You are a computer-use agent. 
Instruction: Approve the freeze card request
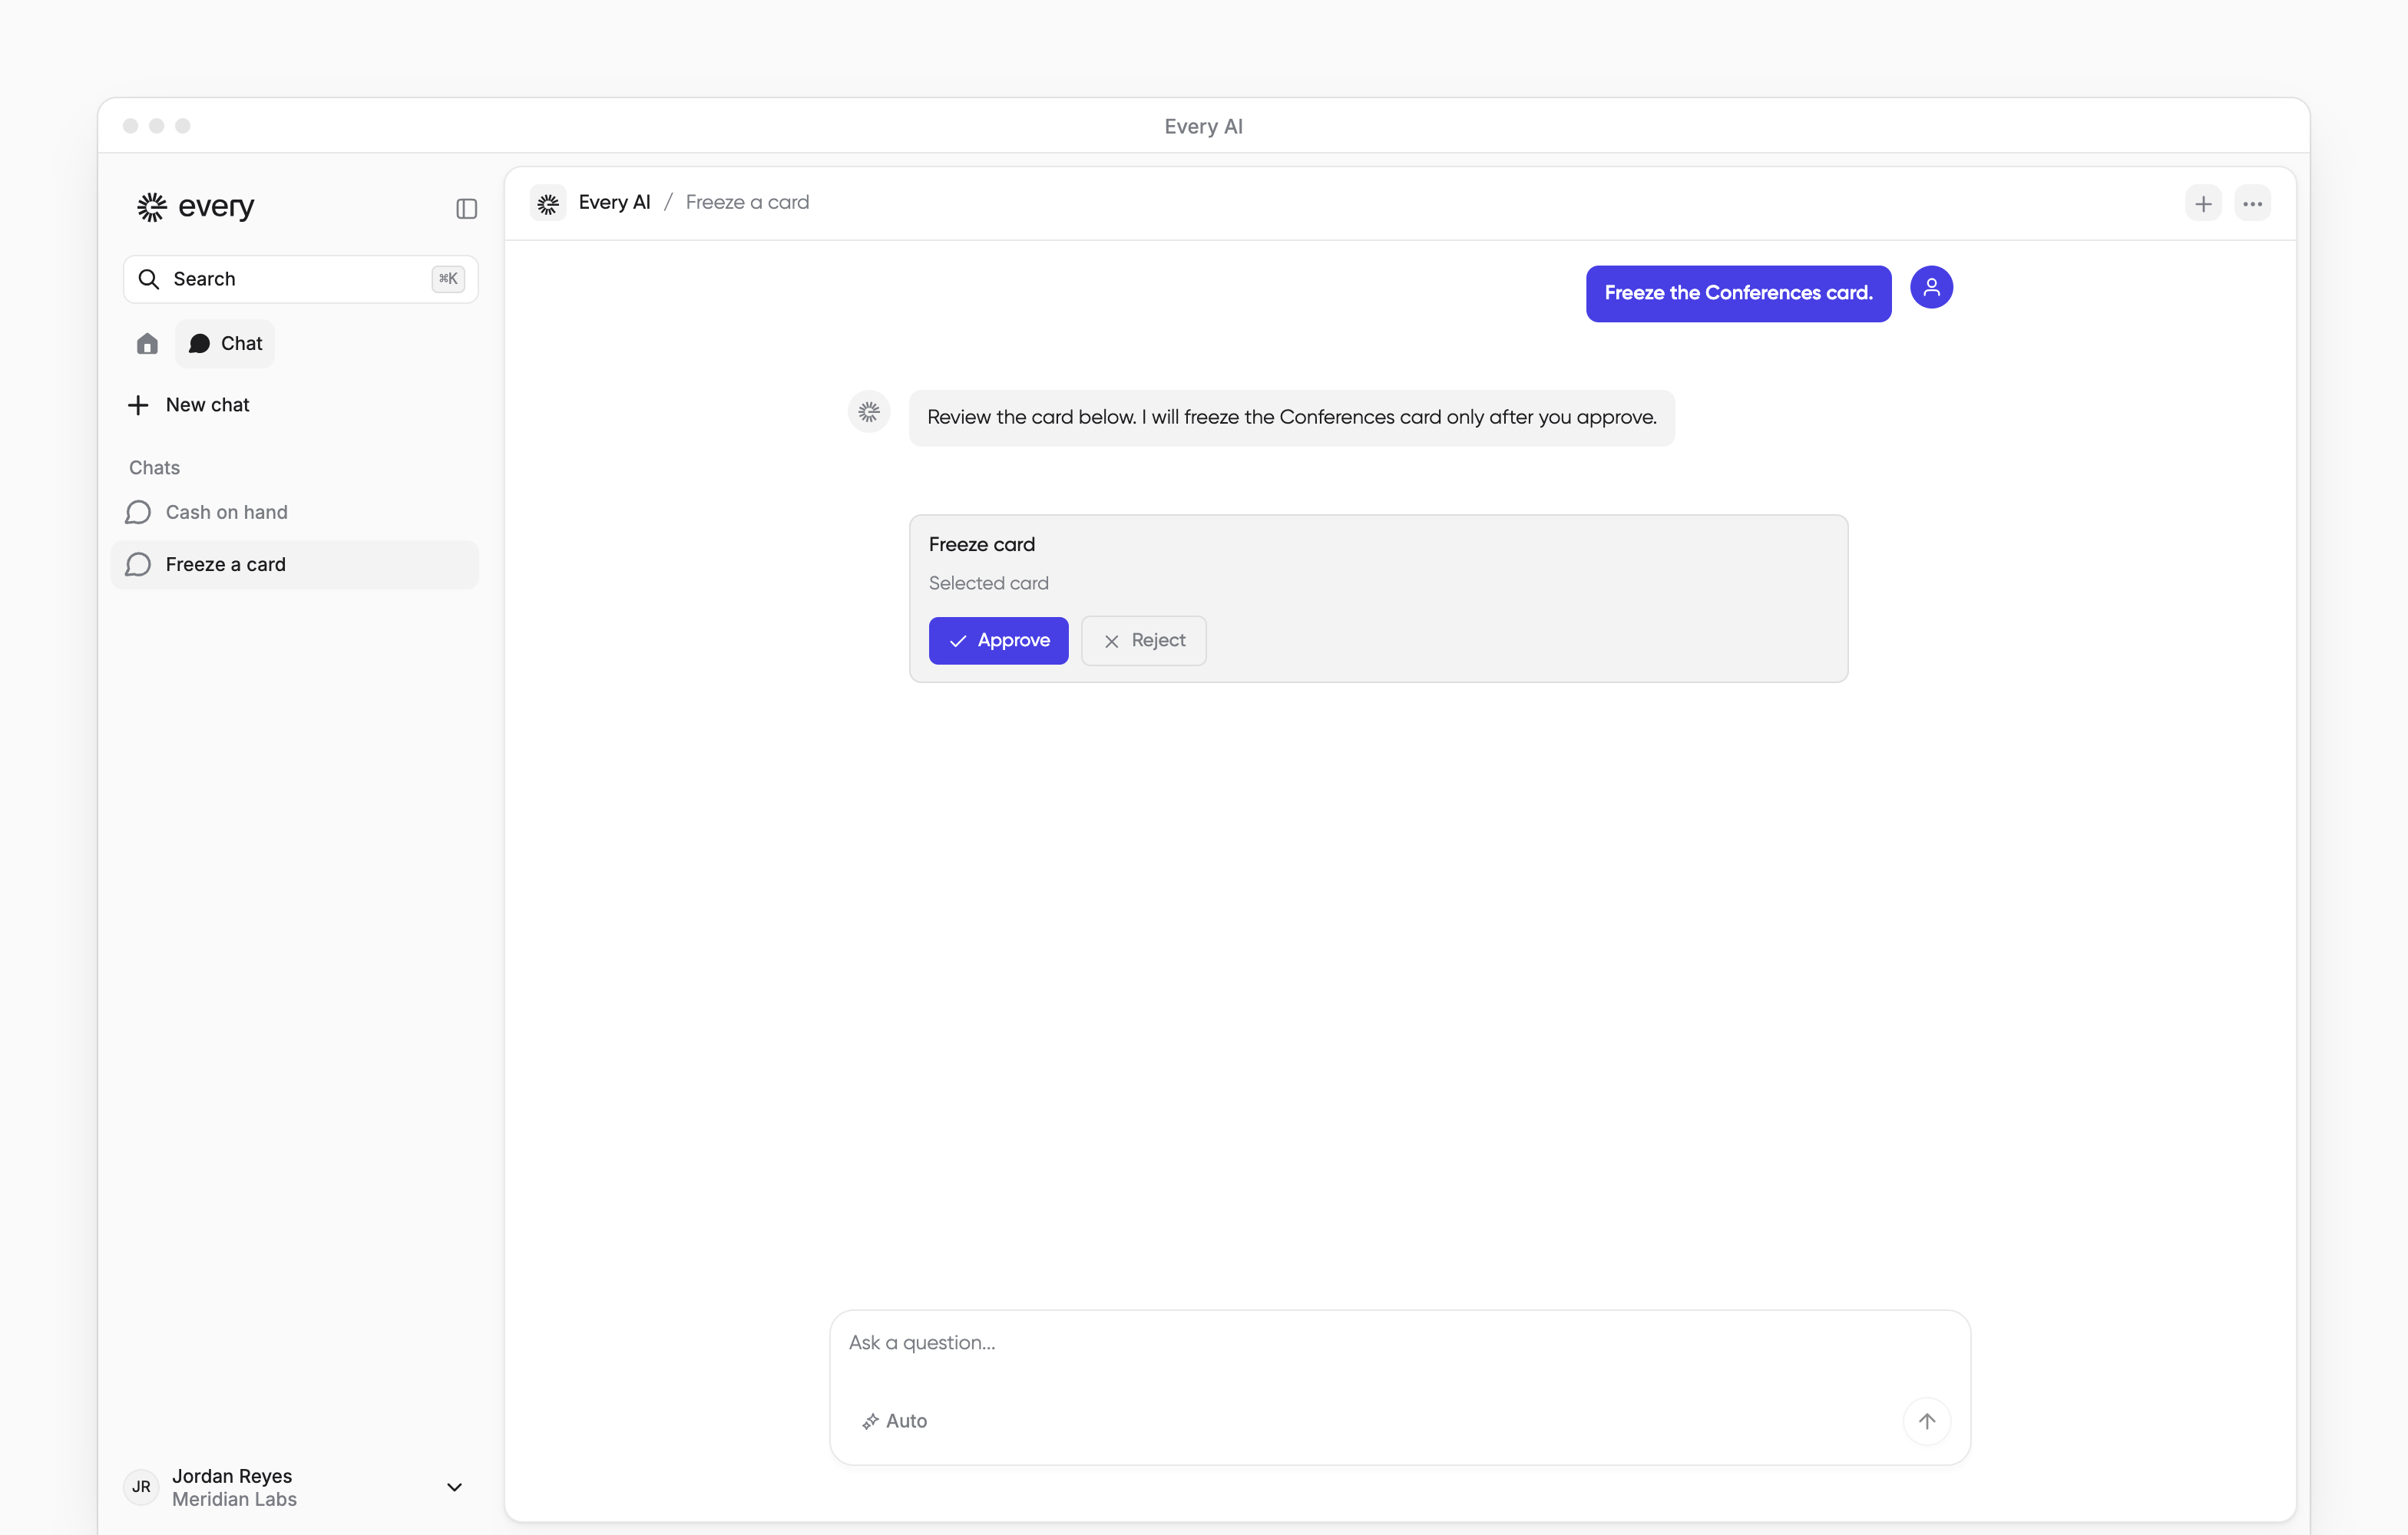coord(998,641)
